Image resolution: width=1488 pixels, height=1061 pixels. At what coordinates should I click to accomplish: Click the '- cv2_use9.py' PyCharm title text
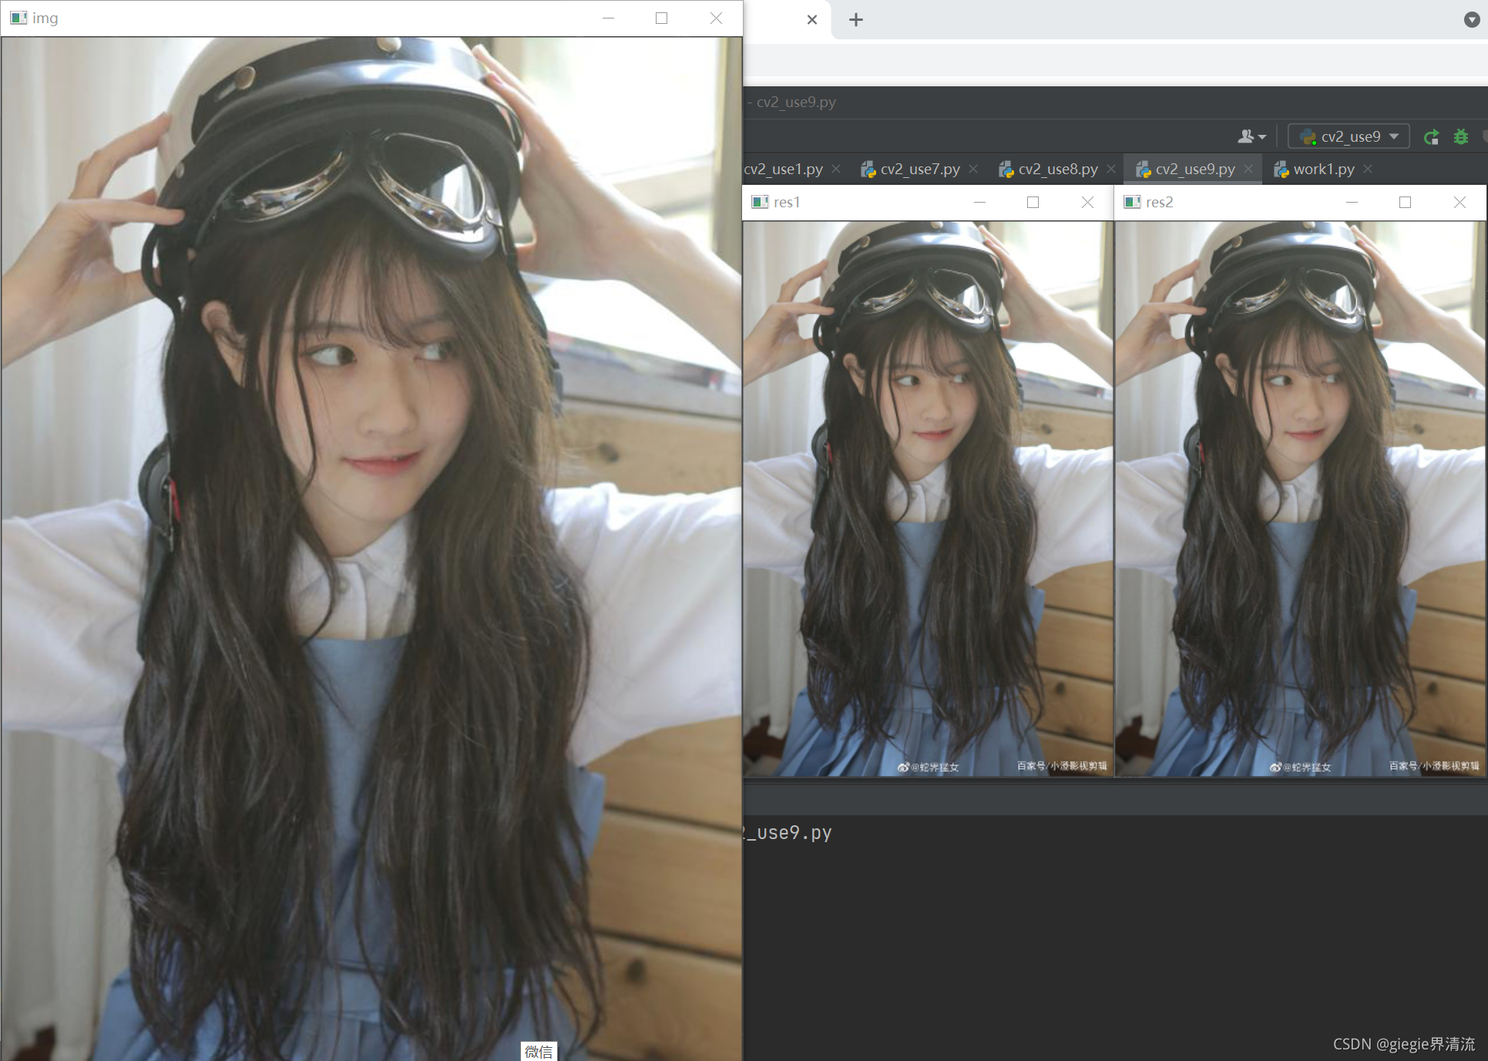[x=791, y=102]
